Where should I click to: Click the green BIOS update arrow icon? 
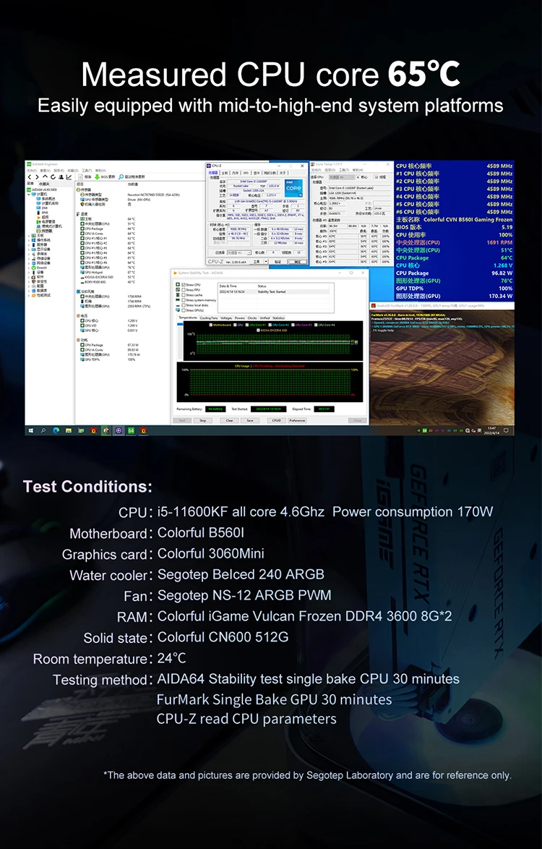tap(97, 176)
